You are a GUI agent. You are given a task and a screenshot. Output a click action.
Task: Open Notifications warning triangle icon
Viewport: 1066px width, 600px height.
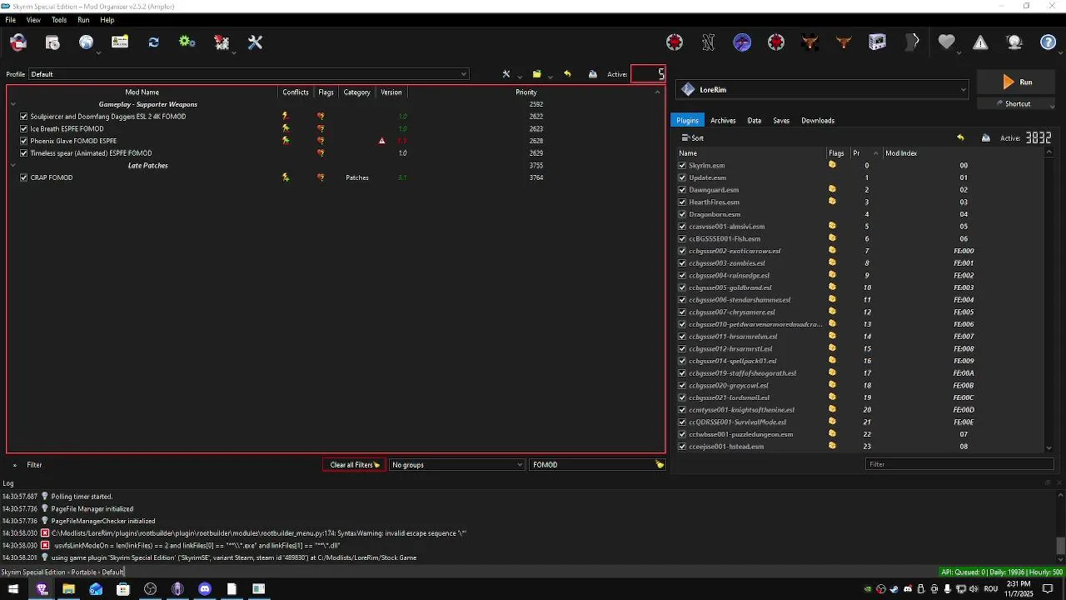(x=980, y=42)
